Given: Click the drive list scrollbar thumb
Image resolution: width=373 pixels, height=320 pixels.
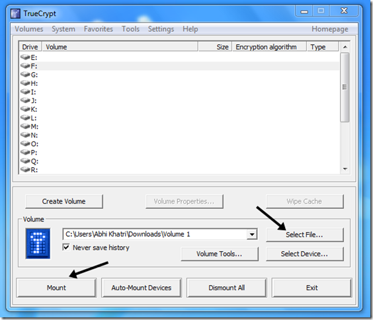Looking at the screenshot, I should coord(345,87).
